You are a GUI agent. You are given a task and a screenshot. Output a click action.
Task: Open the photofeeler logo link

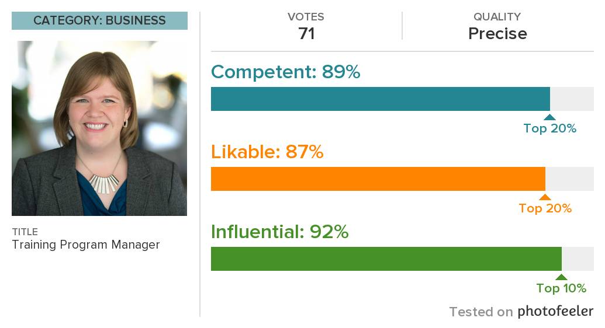point(555,311)
